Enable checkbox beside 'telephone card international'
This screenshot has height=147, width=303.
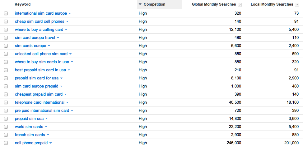click(6, 103)
